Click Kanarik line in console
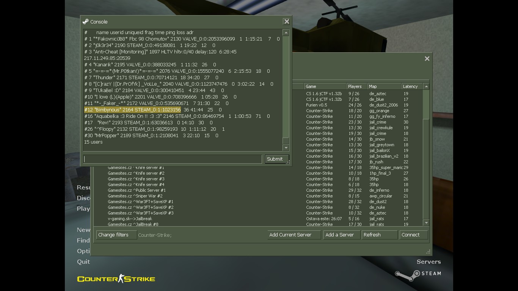The width and height of the screenshot is (518, 291). [x=150, y=65]
